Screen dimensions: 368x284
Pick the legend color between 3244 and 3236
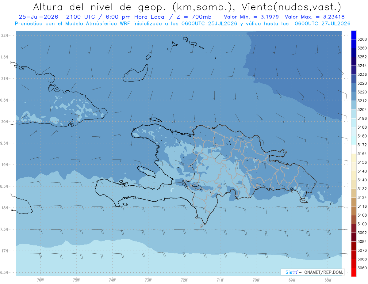click(x=353, y=70)
